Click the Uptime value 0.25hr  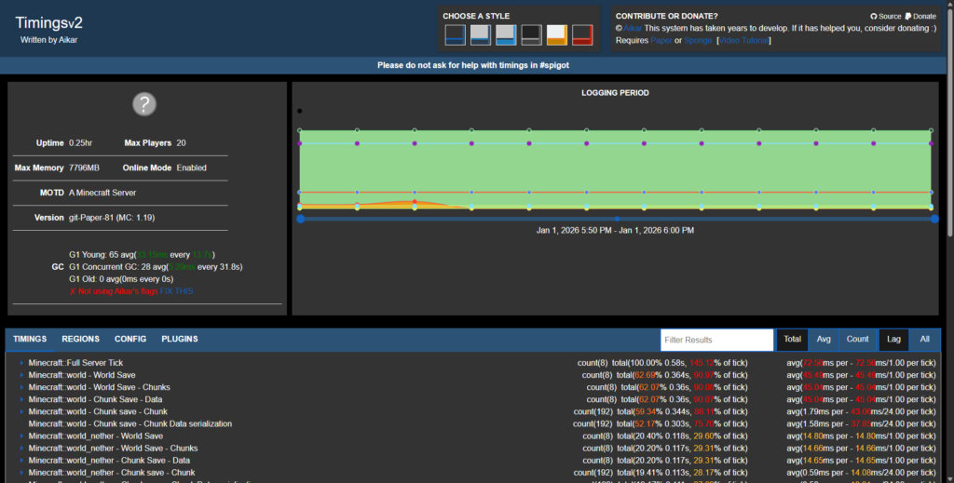[80, 143]
